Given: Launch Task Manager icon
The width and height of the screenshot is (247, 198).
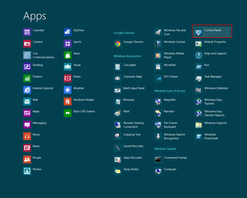Looking at the screenshot, I should click(199, 78).
